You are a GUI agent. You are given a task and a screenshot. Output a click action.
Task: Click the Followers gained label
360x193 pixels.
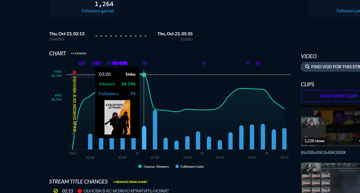(98, 11)
